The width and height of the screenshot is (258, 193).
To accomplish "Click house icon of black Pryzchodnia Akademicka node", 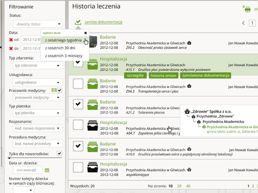I will click(199, 122).
